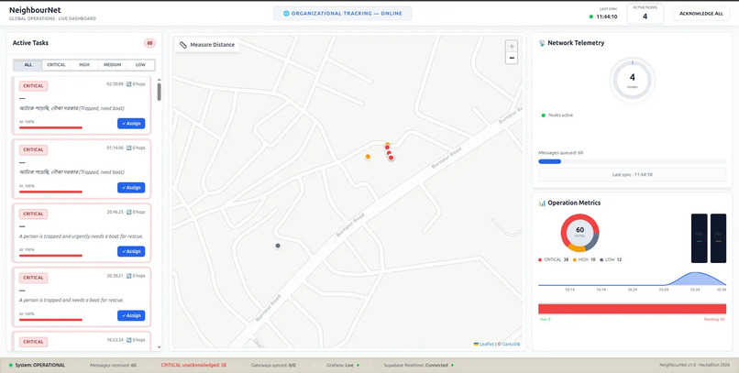This screenshot has width=739, height=373.
Task: Click the hops icon on the 20:46:25 task
Action: [x=128, y=212]
